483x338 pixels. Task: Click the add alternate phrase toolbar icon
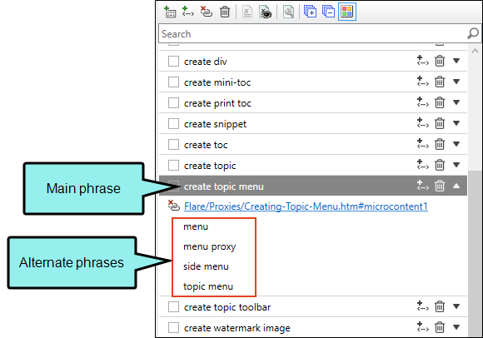188,12
